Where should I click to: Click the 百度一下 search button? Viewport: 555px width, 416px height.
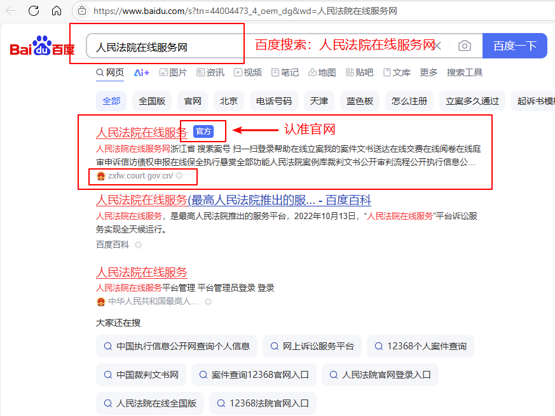[515, 46]
